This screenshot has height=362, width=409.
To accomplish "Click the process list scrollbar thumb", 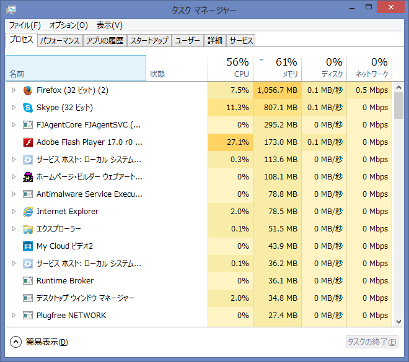I will coord(398,106).
